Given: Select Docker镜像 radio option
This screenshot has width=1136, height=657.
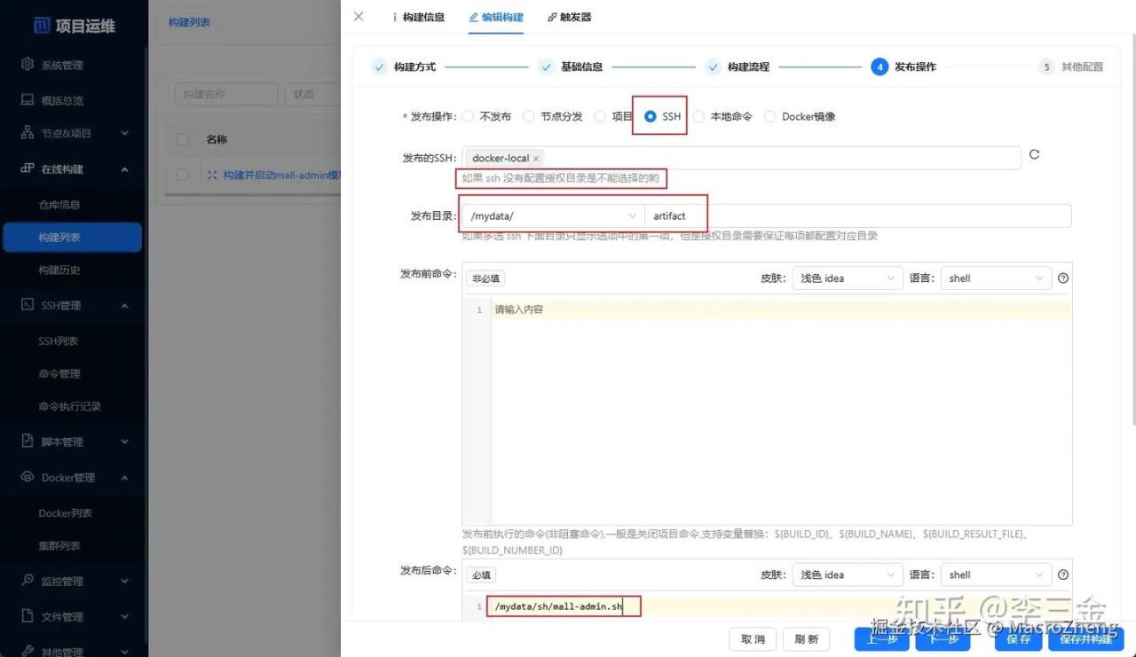Looking at the screenshot, I should tap(769, 116).
